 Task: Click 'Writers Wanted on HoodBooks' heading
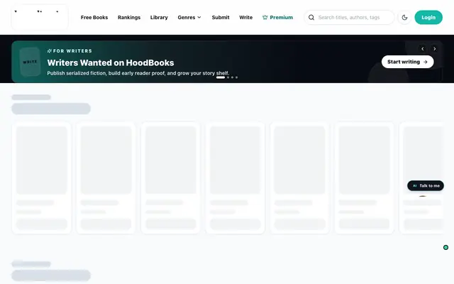pos(111,62)
